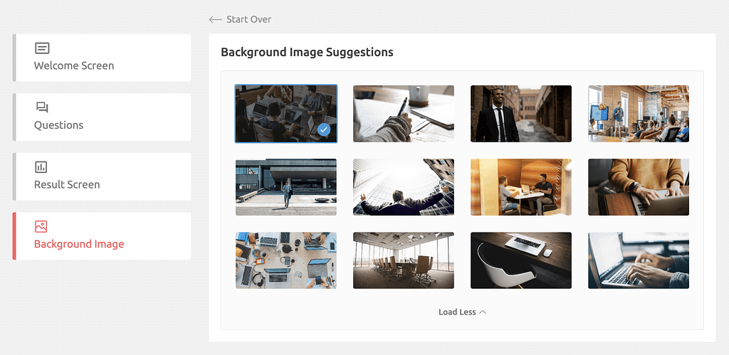Screen dimensions: 729x355
Task: Select the skyscraper with raised arms image
Action: 403,187
